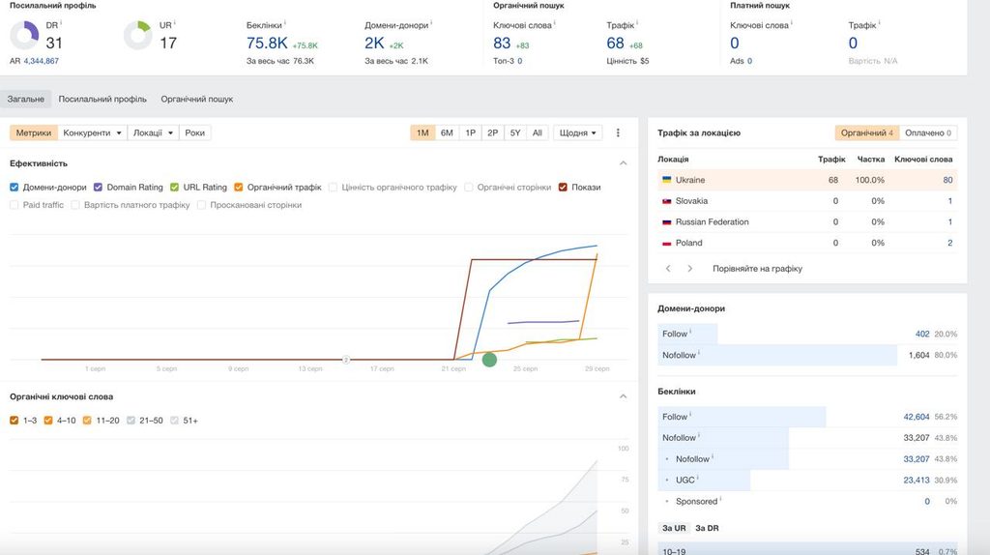This screenshot has width=990, height=555.
Task: Click the Ukraine flag row icon
Action: (666, 180)
